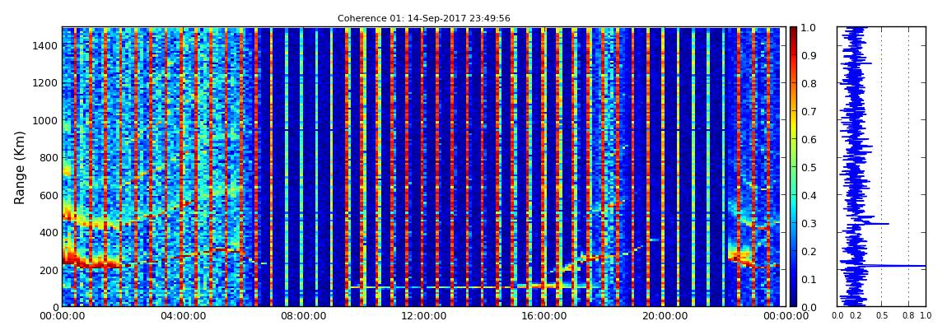Click the colorbar's 0.4 tick label

point(809,196)
